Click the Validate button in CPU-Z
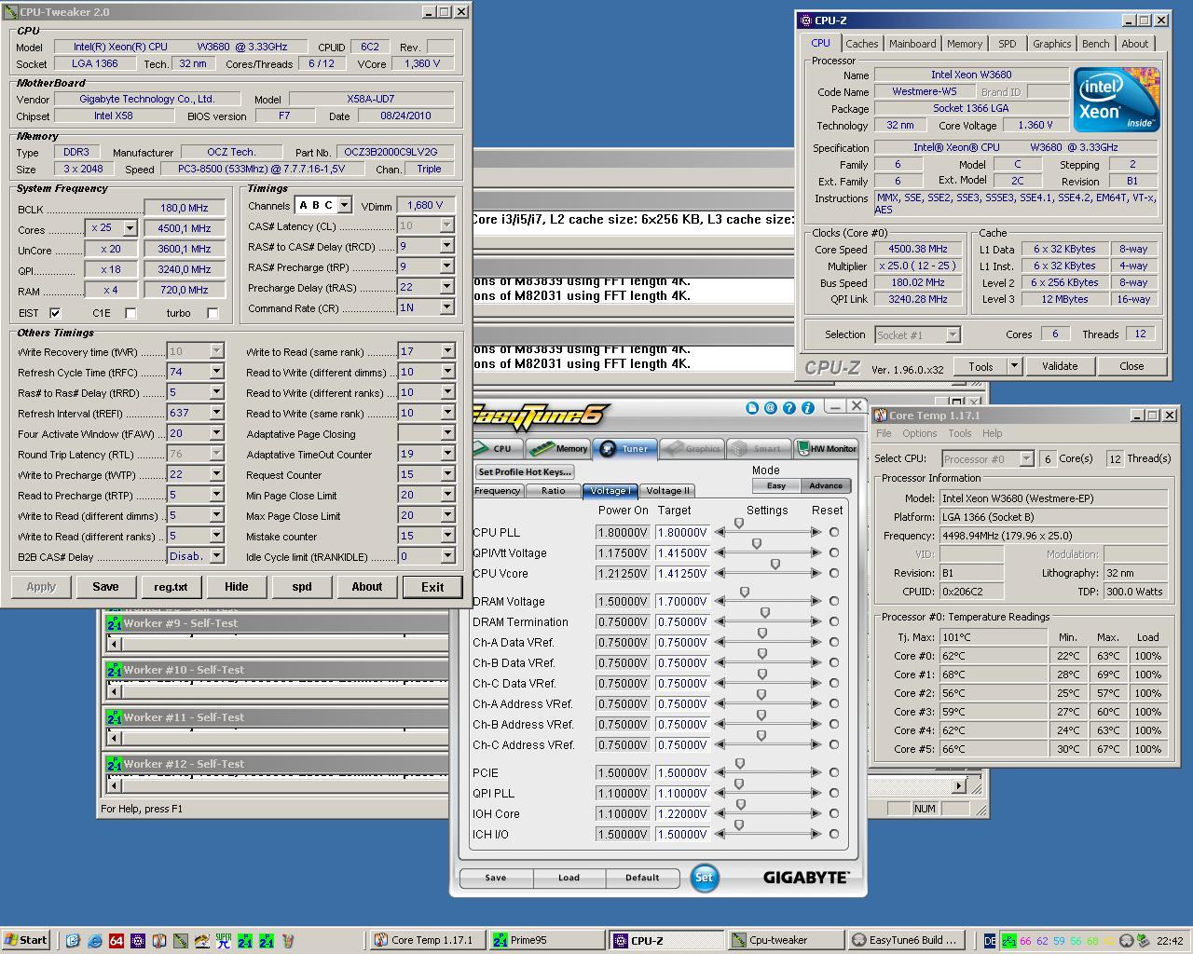This screenshot has height=954, width=1193. pos(1060,366)
